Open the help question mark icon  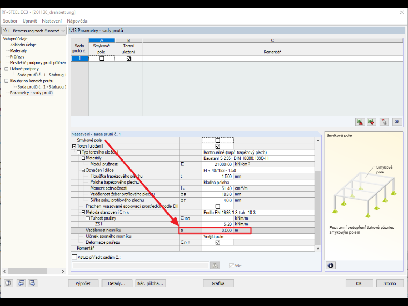[x=9, y=283]
